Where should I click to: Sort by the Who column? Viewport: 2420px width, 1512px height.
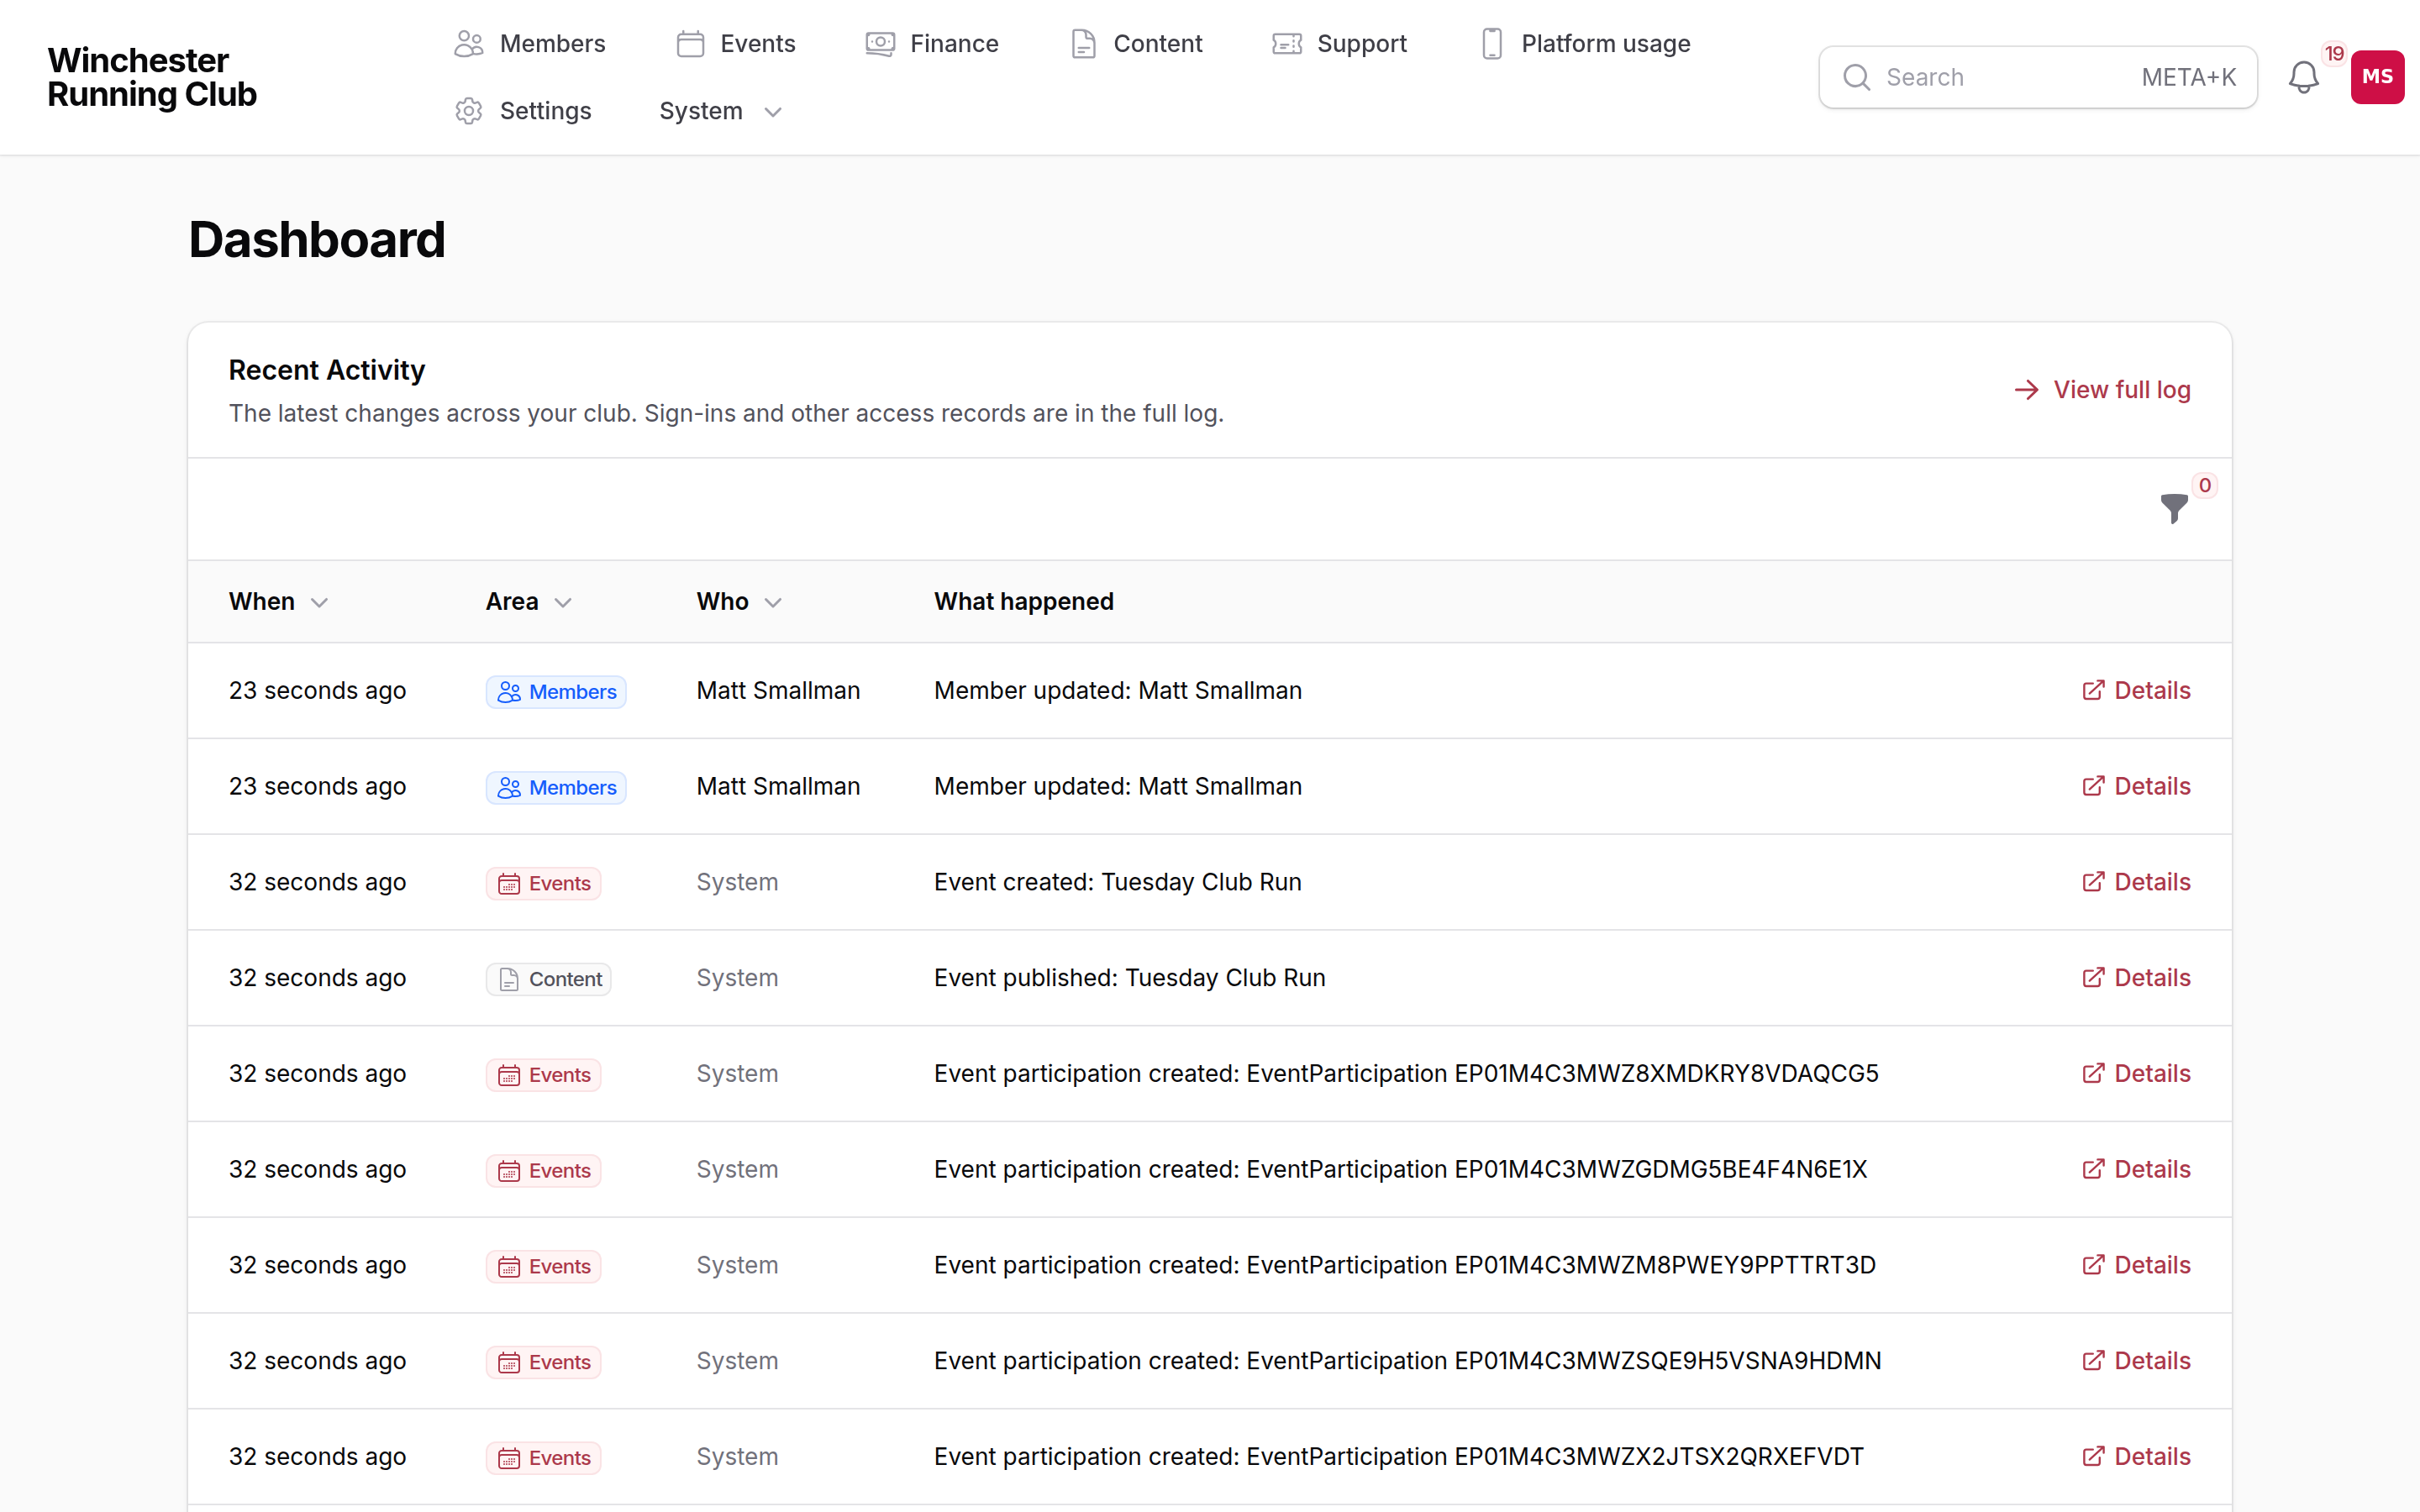coord(739,602)
